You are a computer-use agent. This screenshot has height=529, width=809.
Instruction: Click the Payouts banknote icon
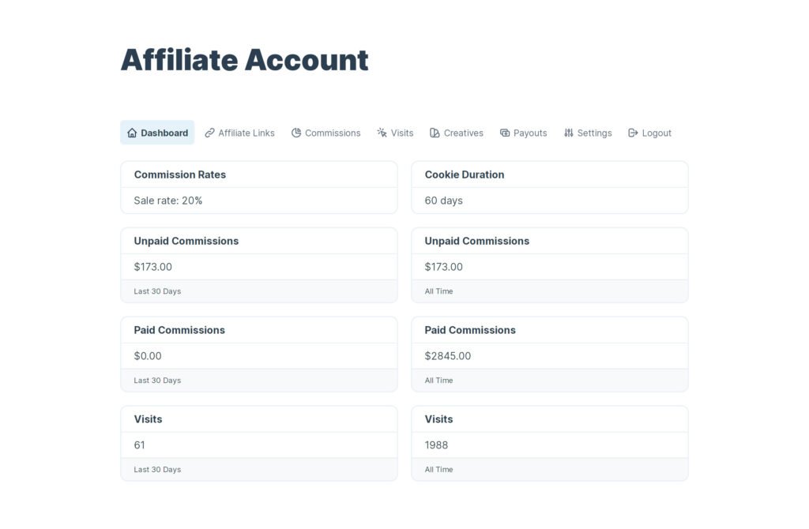click(x=505, y=133)
